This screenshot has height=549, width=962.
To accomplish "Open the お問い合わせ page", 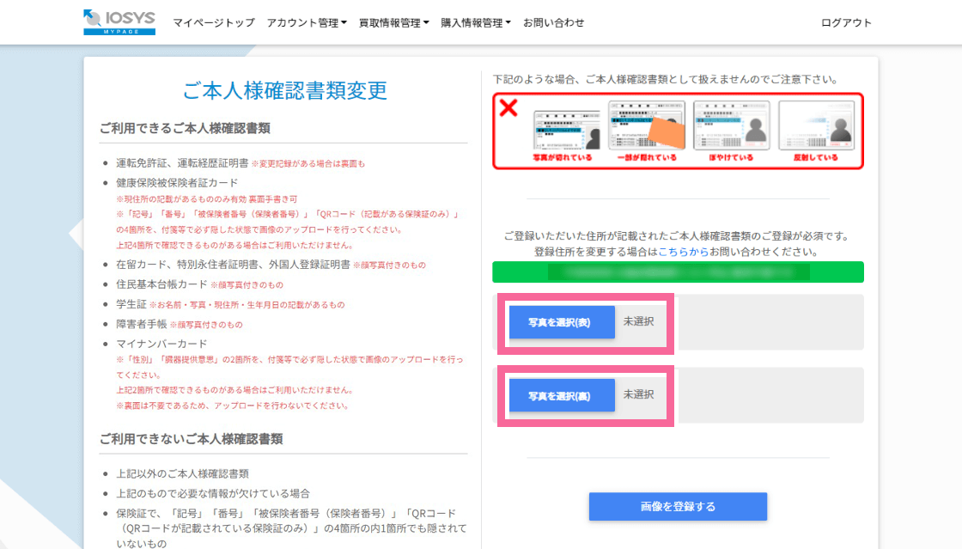I will [x=554, y=23].
